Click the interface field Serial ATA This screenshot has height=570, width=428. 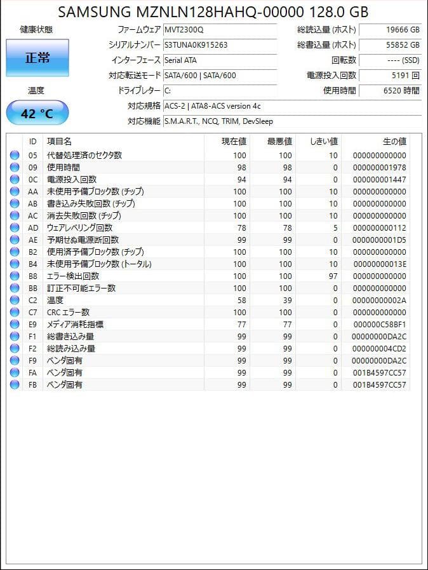click(220, 60)
